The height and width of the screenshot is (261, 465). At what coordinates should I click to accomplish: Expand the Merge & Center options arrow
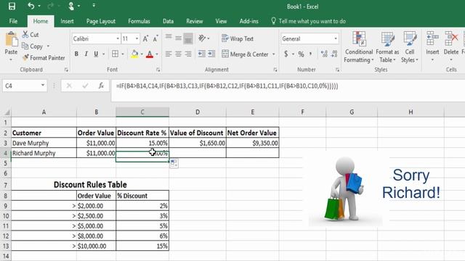[x=274, y=54]
